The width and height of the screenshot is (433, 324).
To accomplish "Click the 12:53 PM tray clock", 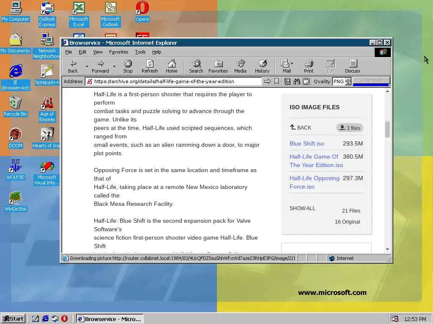I will coord(415,319).
